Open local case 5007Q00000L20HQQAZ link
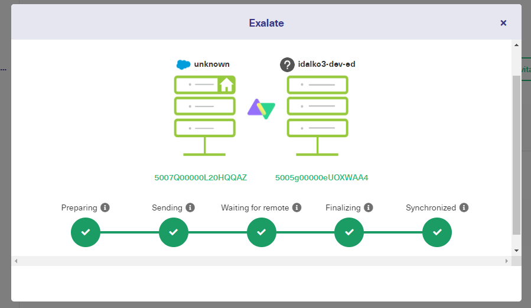 pos(200,177)
